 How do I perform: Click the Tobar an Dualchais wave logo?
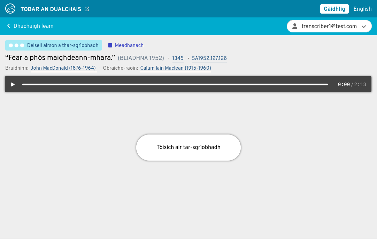point(10,9)
